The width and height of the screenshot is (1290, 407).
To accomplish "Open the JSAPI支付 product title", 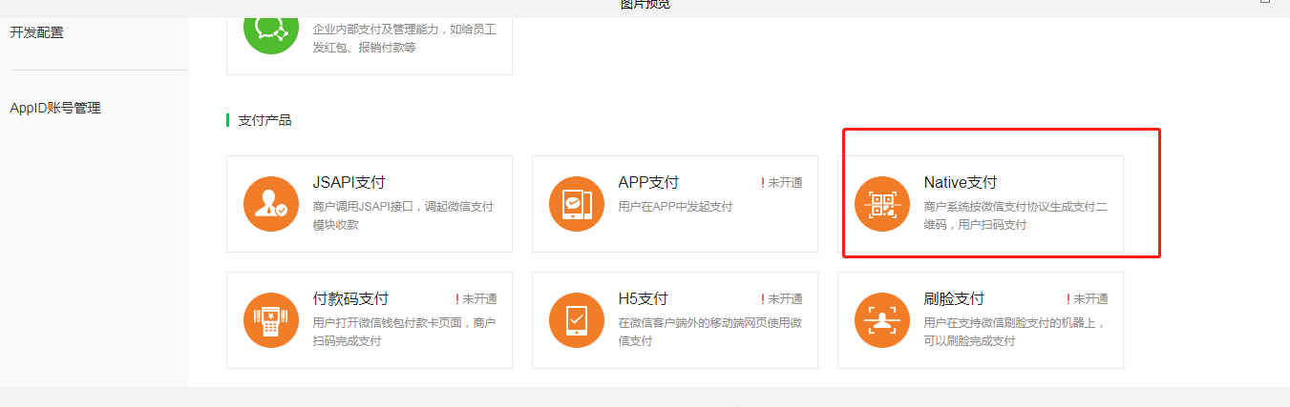I will click(x=349, y=182).
